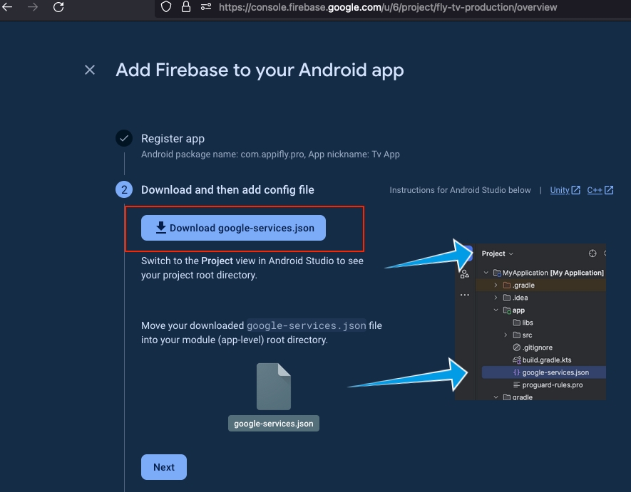Image resolution: width=631 pixels, height=492 pixels.
Task: Download the google-services.json config file
Action: click(x=233, y=228)
